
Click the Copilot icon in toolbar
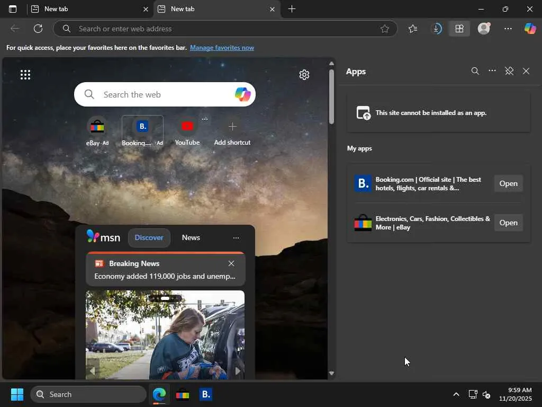530,29
